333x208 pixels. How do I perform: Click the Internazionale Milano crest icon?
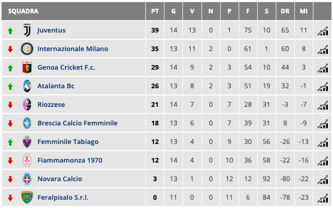[x=27, y=49]
